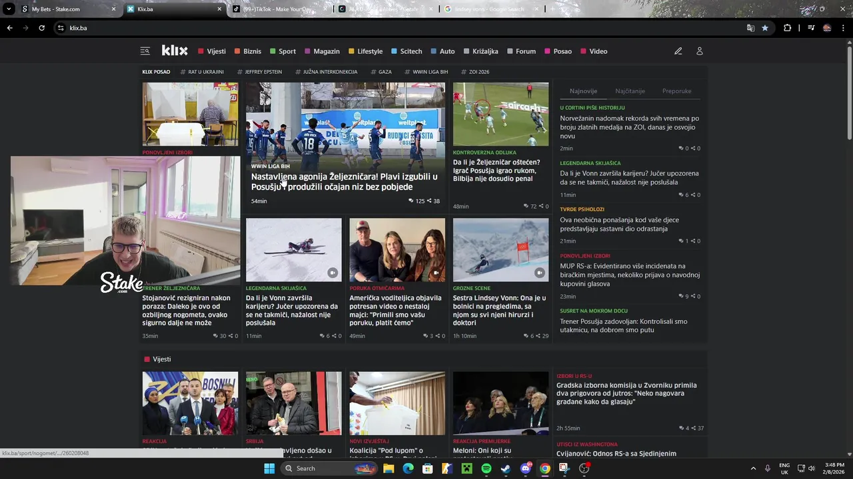Switch to the TikTok tab
Viewport: 853px width, 479px height.
point(280,9)
